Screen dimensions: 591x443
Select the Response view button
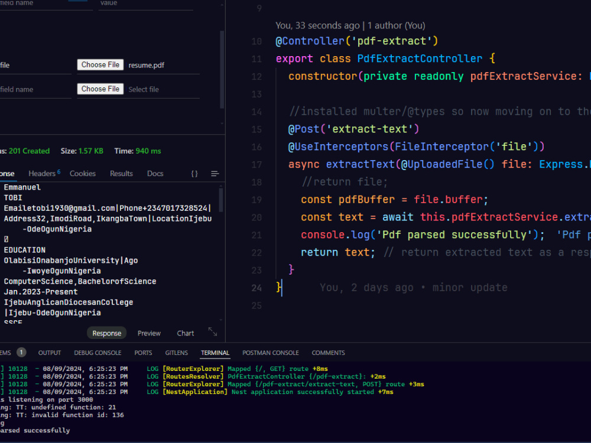click(x=106, y=333)
